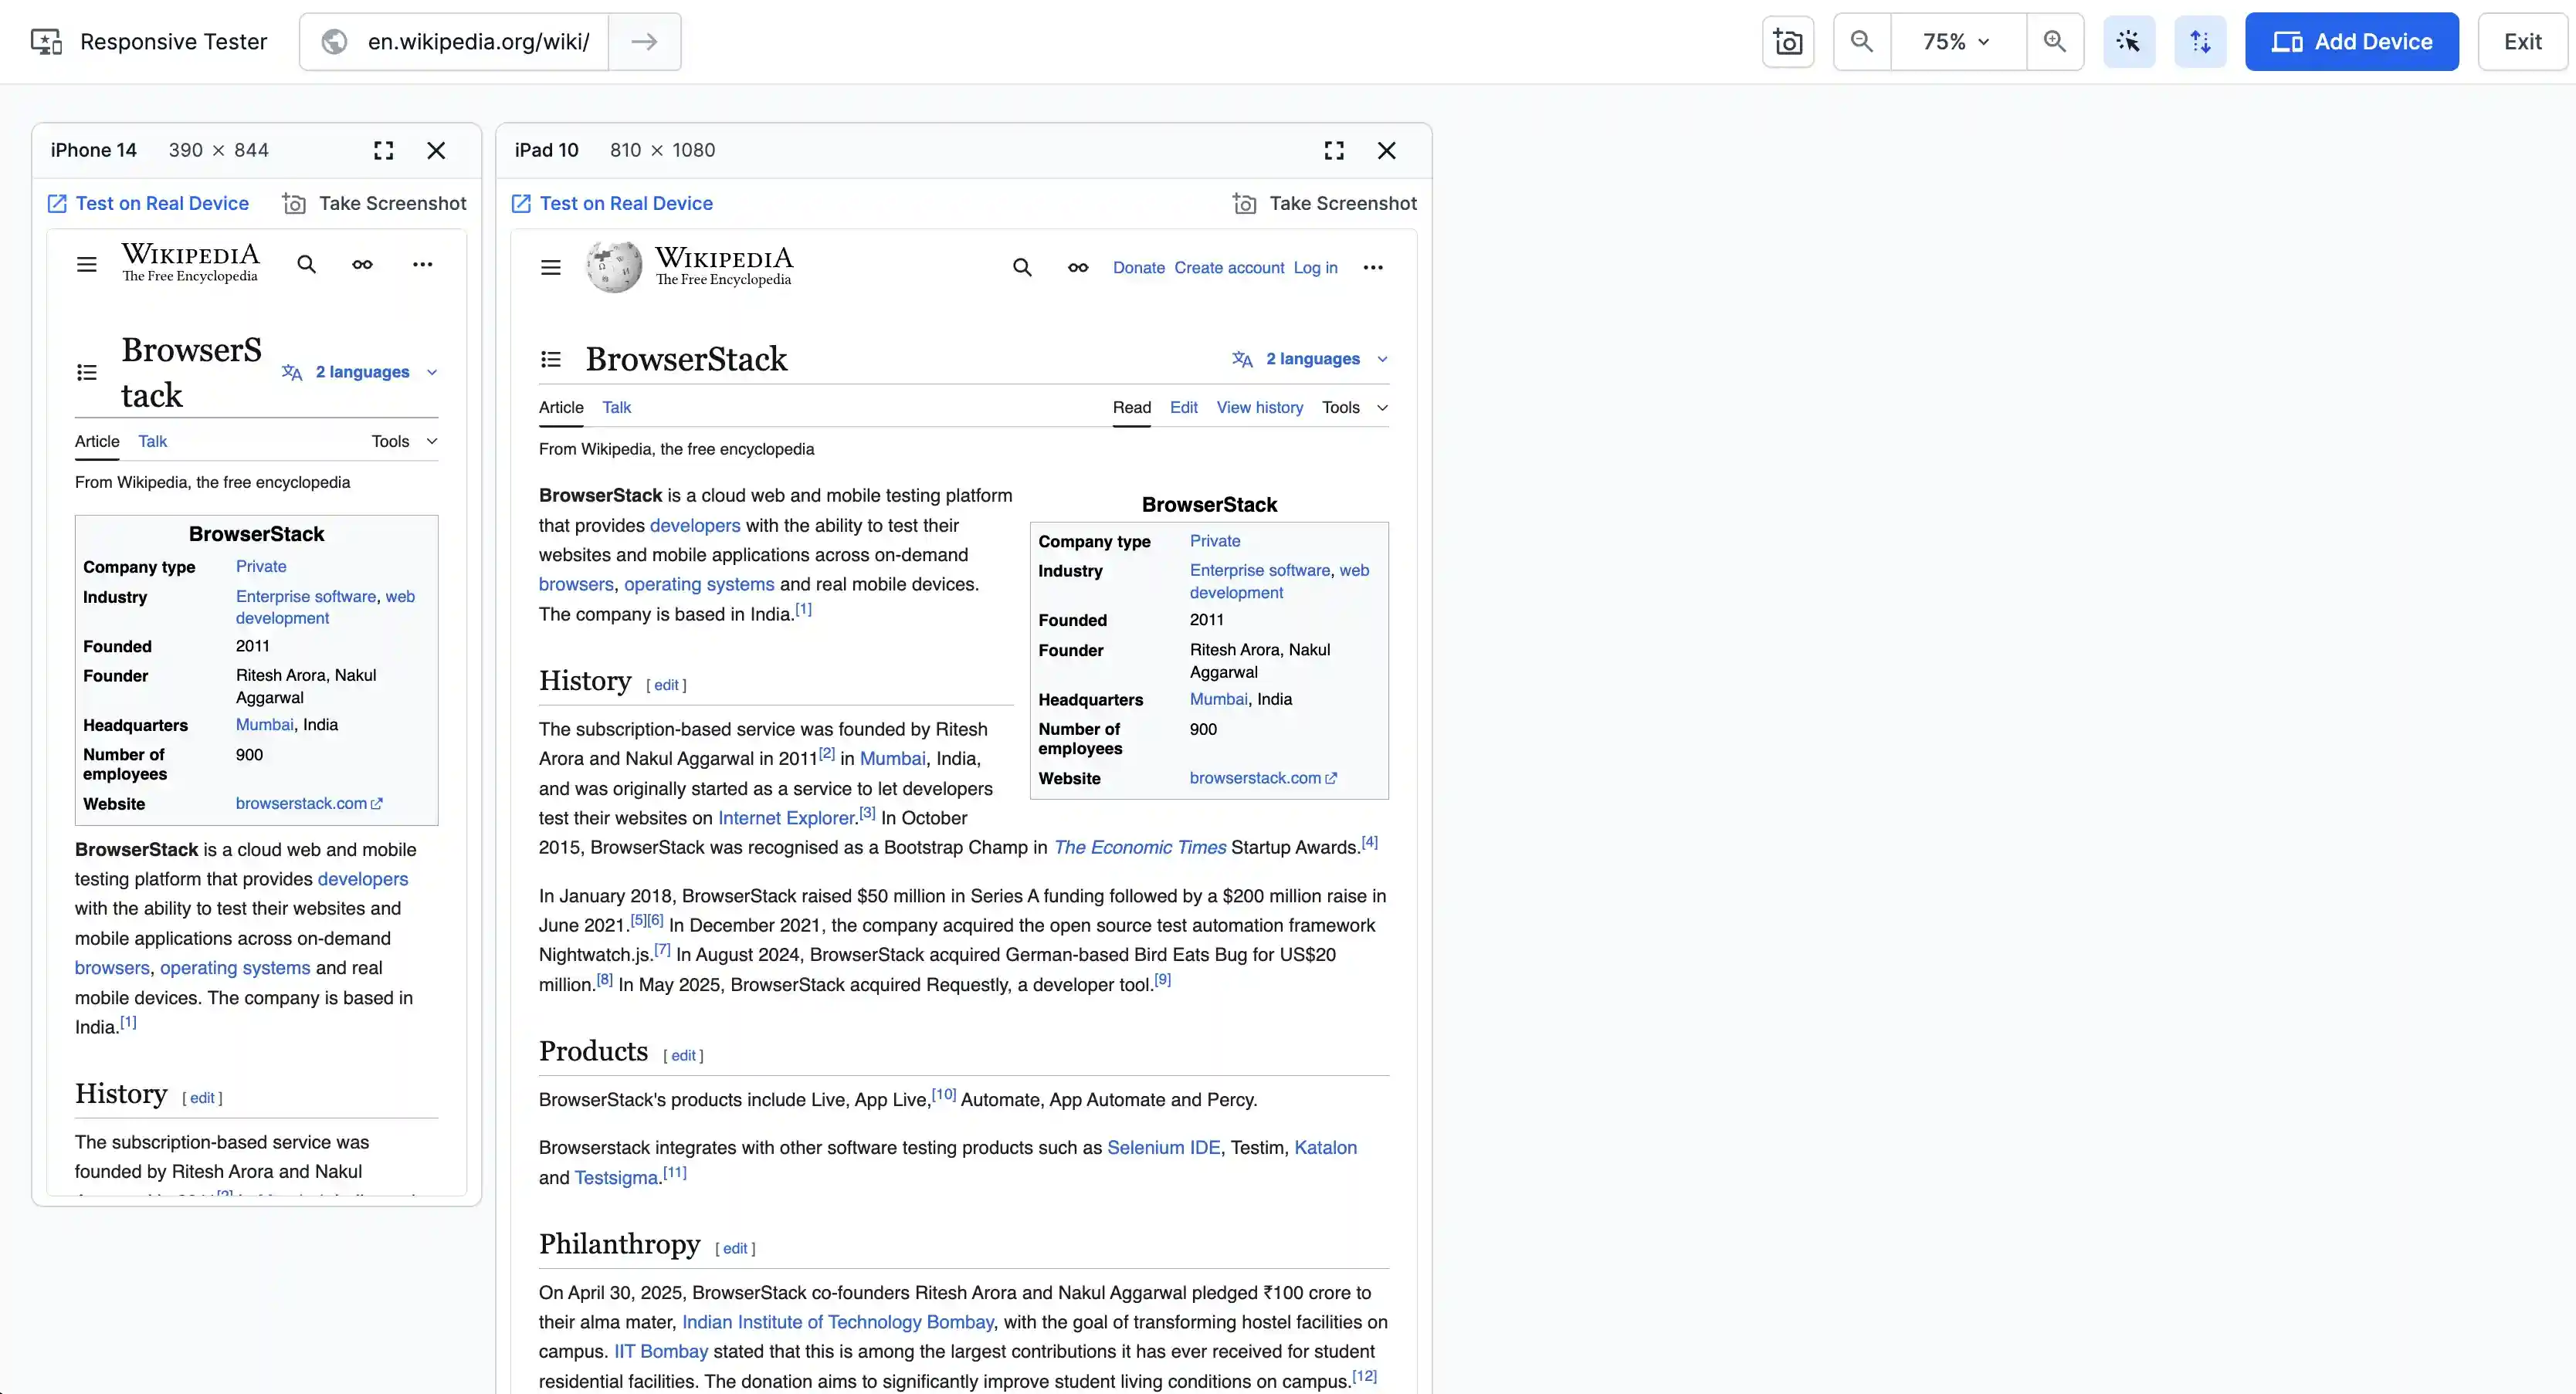Click the take screenshot of all devices camera icon
Image resolution: width=2576 pixels, height=1394 pixels.
[x=1787, y=41]
